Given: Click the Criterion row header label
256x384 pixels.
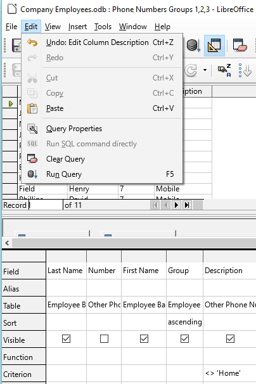Looking at the screenshot, I should [x=24, y=374].
